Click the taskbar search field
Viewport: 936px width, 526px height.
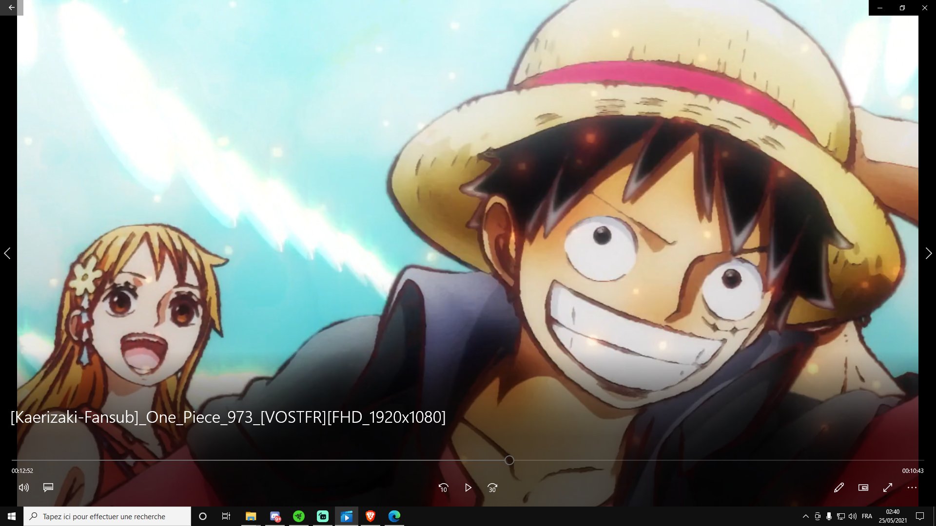click(107, 516)
